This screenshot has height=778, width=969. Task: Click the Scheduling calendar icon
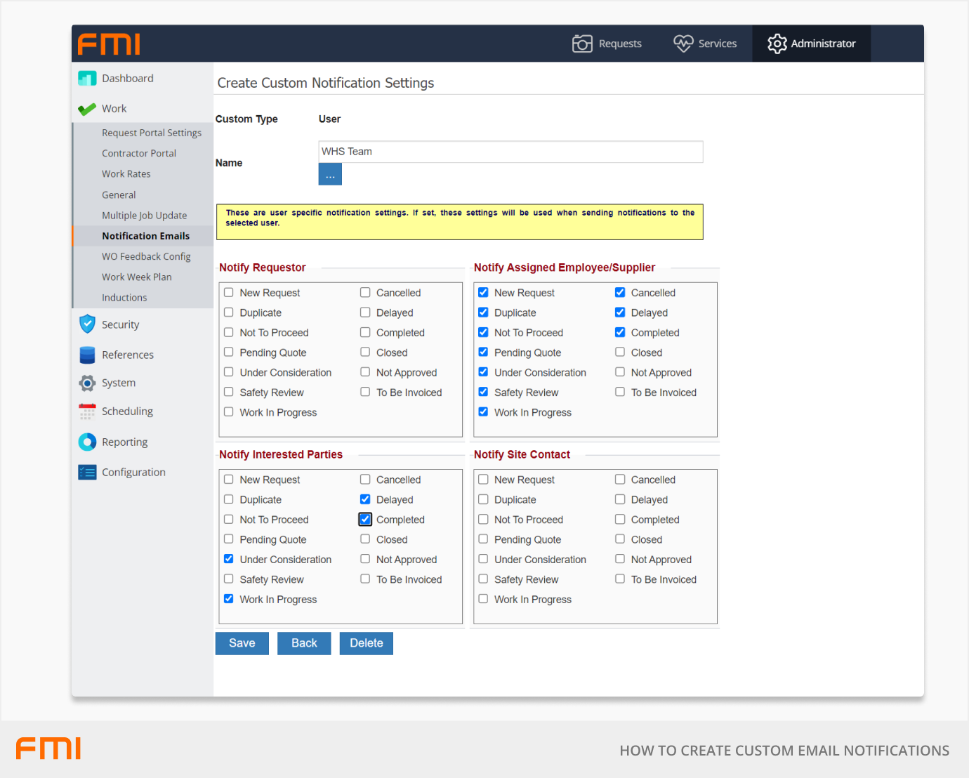(87, 411)
